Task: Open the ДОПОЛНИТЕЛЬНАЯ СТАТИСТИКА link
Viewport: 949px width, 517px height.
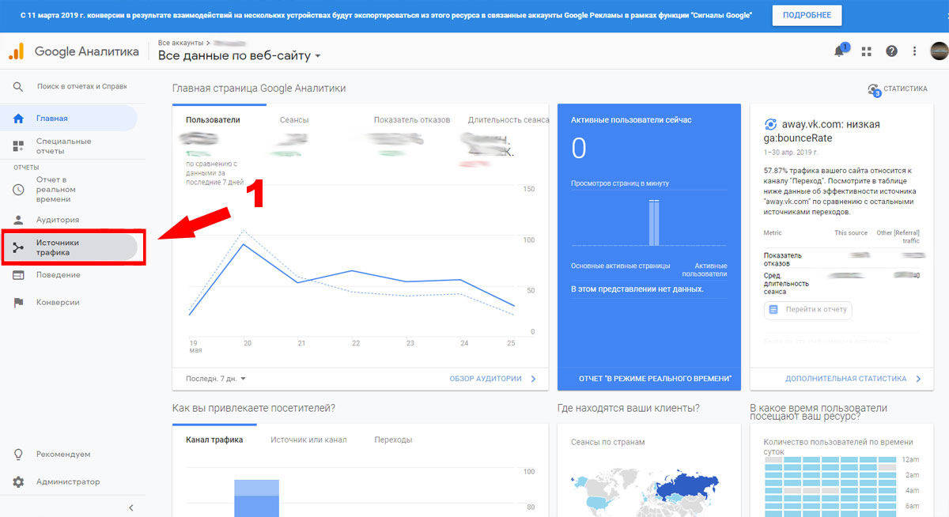Action: tap(846, 379)
